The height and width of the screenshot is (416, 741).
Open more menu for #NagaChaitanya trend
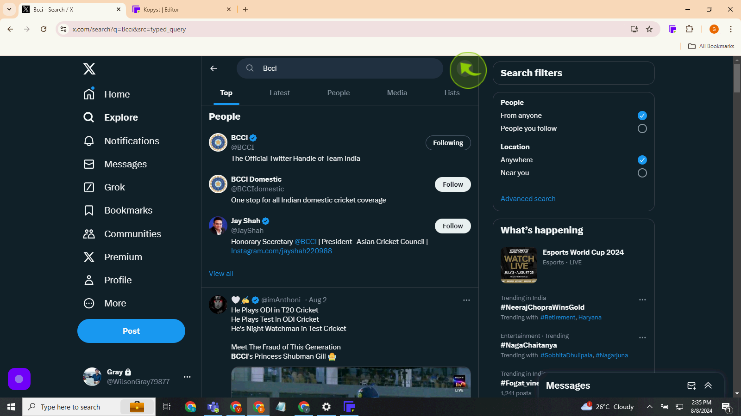pos(642,337)
